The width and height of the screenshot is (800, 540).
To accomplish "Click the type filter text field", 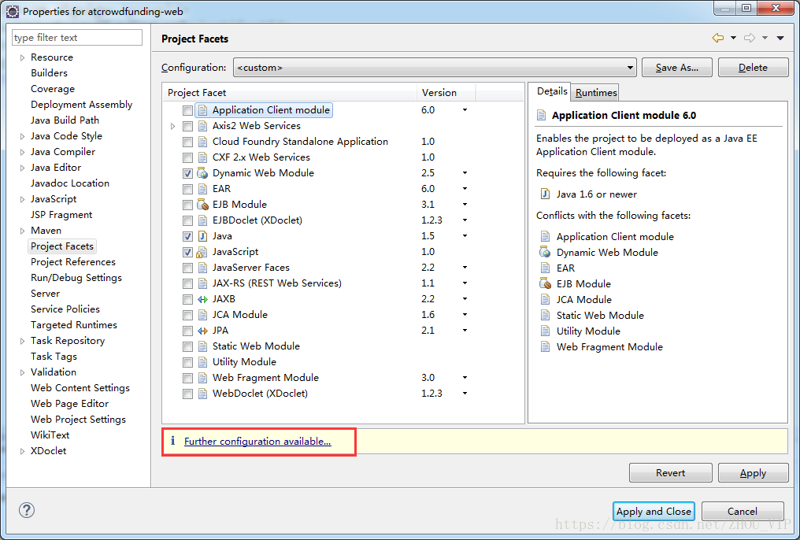I will (x=76, y=37).
